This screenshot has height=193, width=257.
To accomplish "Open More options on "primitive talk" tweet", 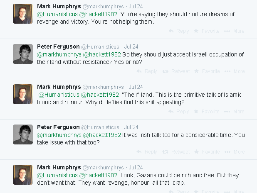I will pos(235,112).
